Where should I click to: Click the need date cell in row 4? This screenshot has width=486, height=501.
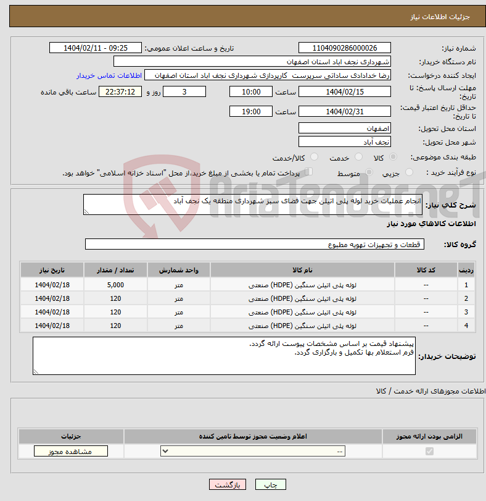(x=52, y=326)
